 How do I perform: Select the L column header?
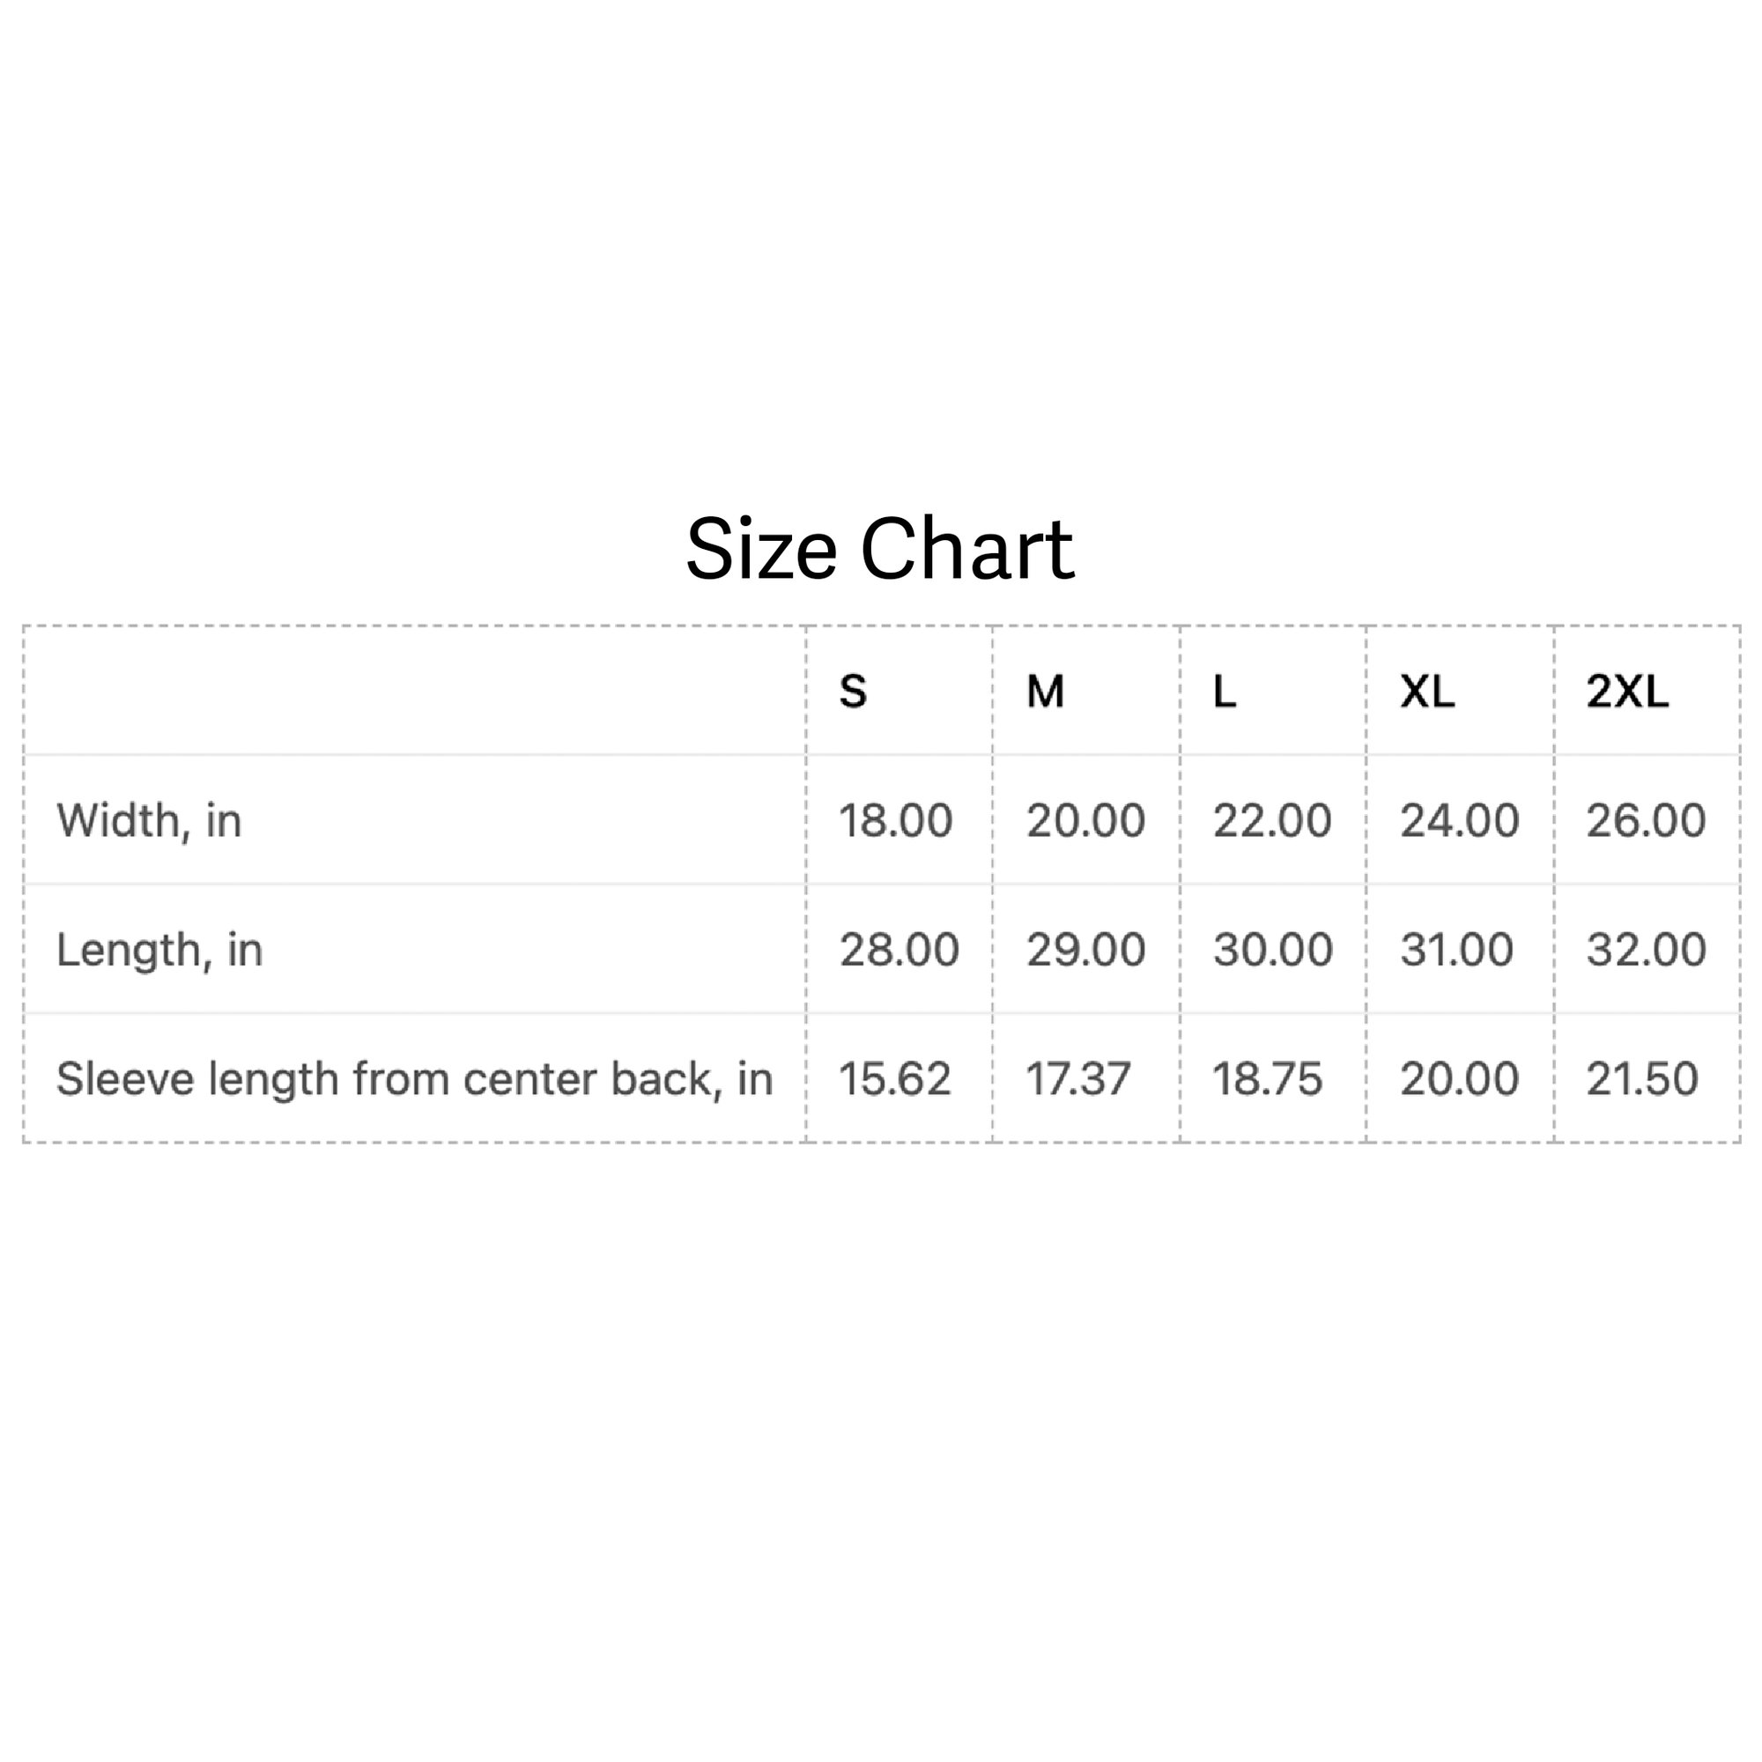(x=1224, y=692)
